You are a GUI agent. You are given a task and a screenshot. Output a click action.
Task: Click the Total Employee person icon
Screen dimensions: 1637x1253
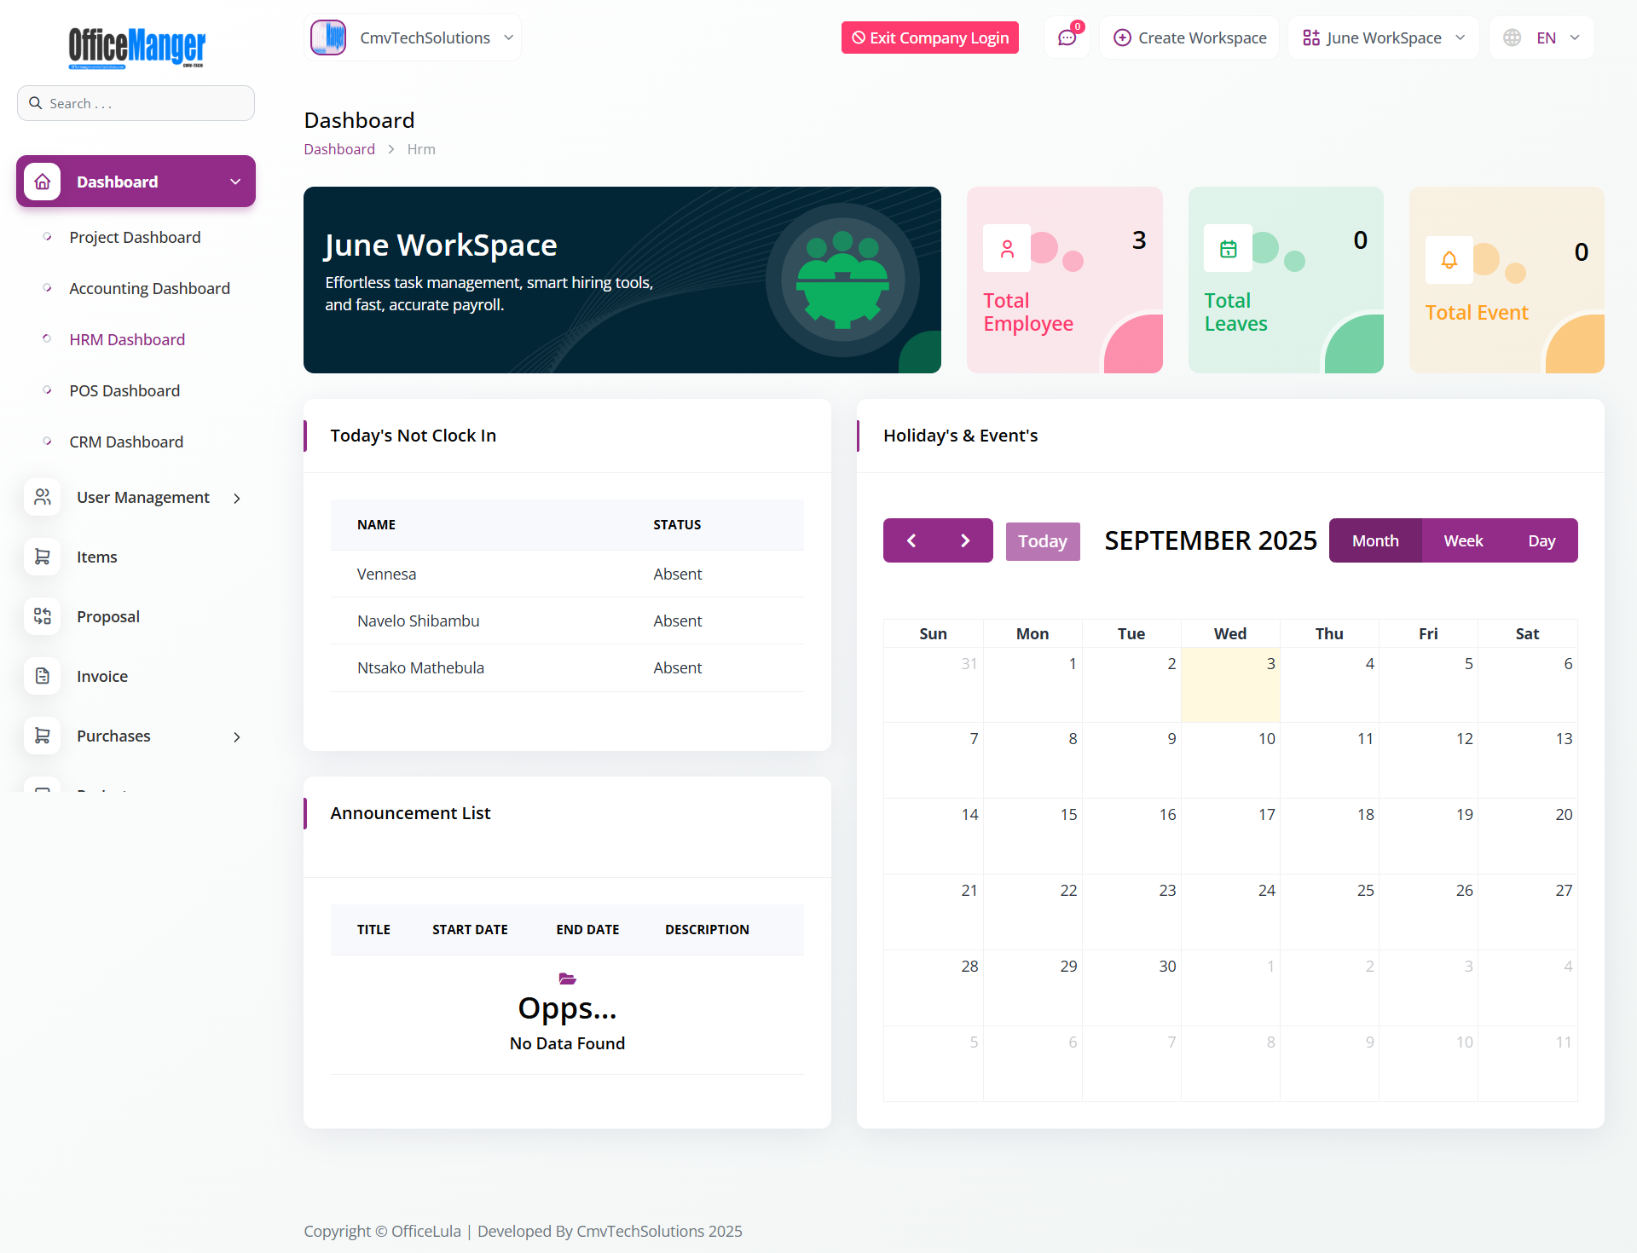click(x=1007, y=248)
